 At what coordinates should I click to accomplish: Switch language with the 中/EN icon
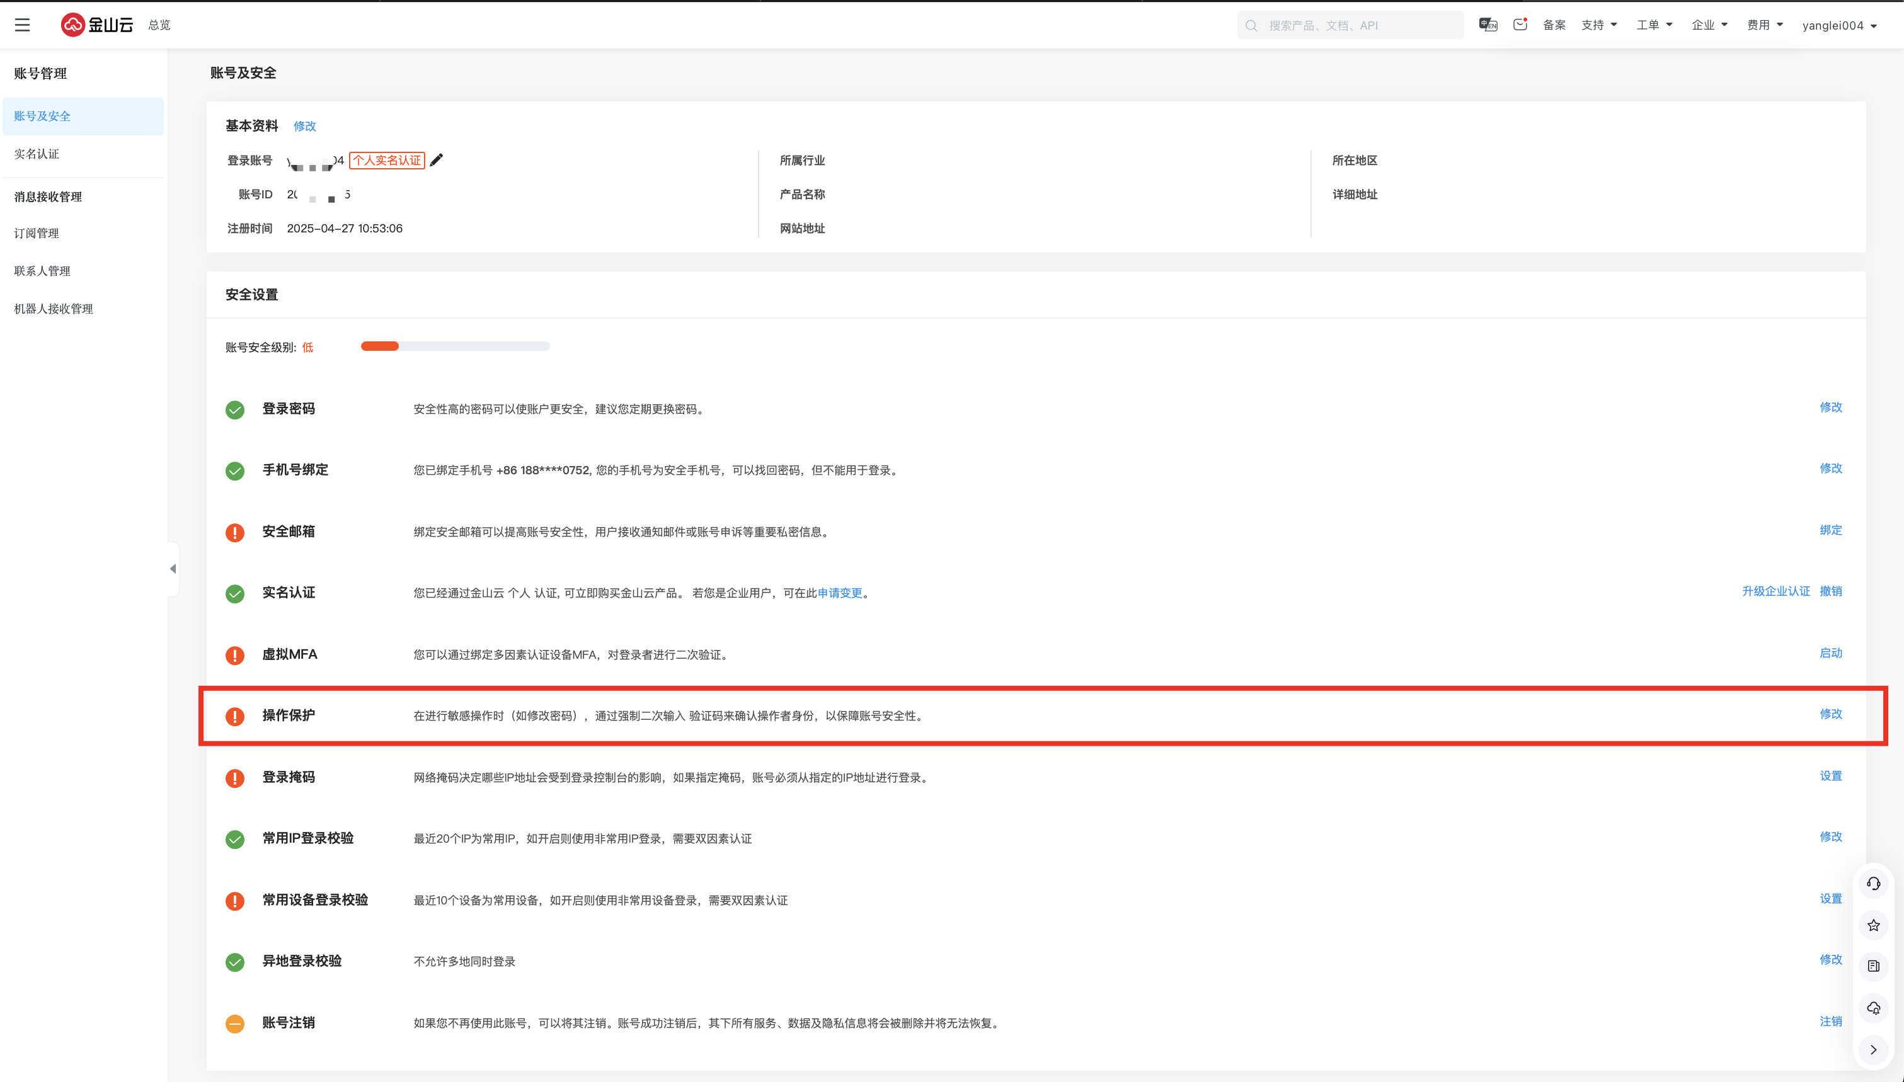point(1488,25)
